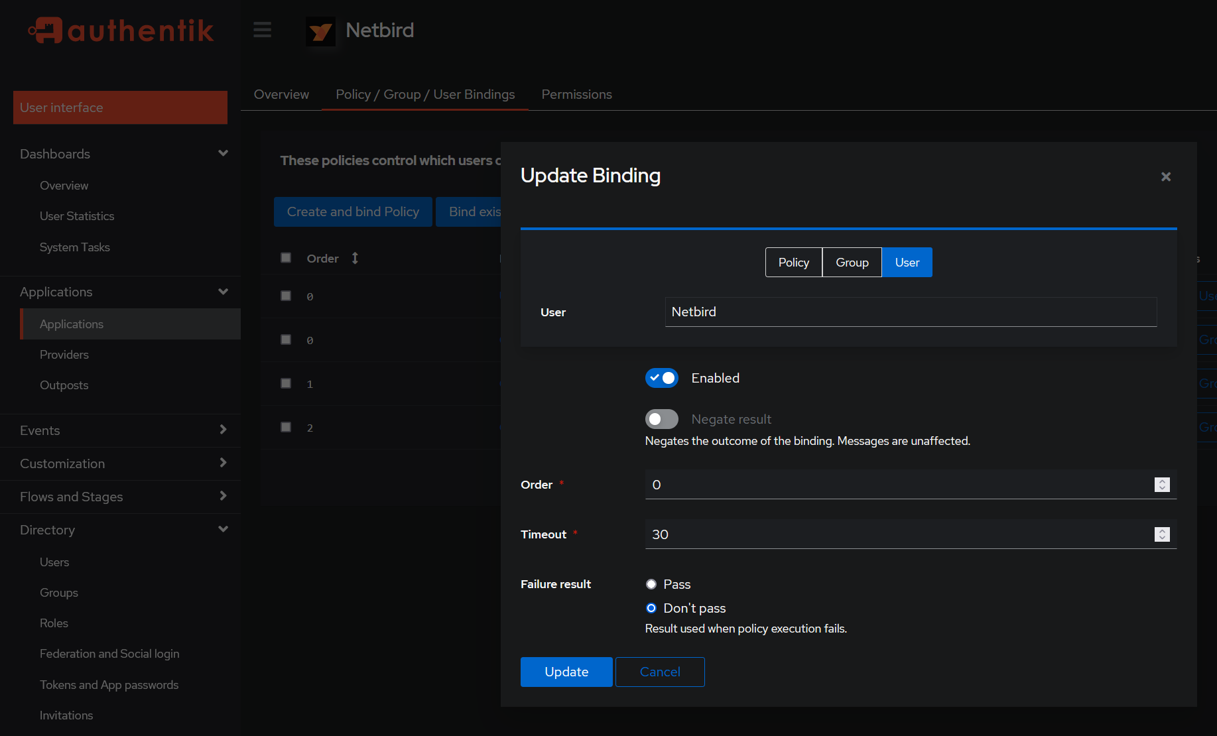Image resolution: width=1217 pixels, height=736 pixels.
Task: Increment the Order value using its stepper
Action: click(x=1161, y=481)
